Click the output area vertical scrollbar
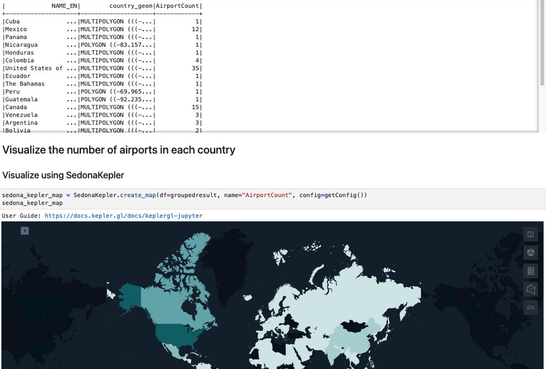550x369 pixels. pyautogui.click(x=542, y=43)
